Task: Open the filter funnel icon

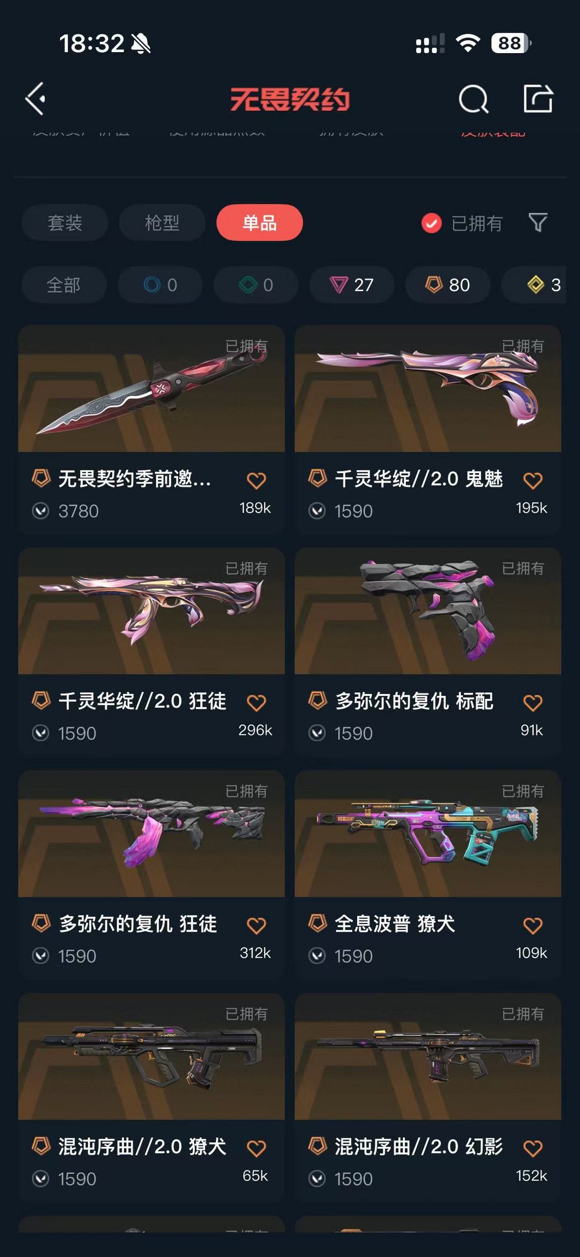Action: point(538,222)
